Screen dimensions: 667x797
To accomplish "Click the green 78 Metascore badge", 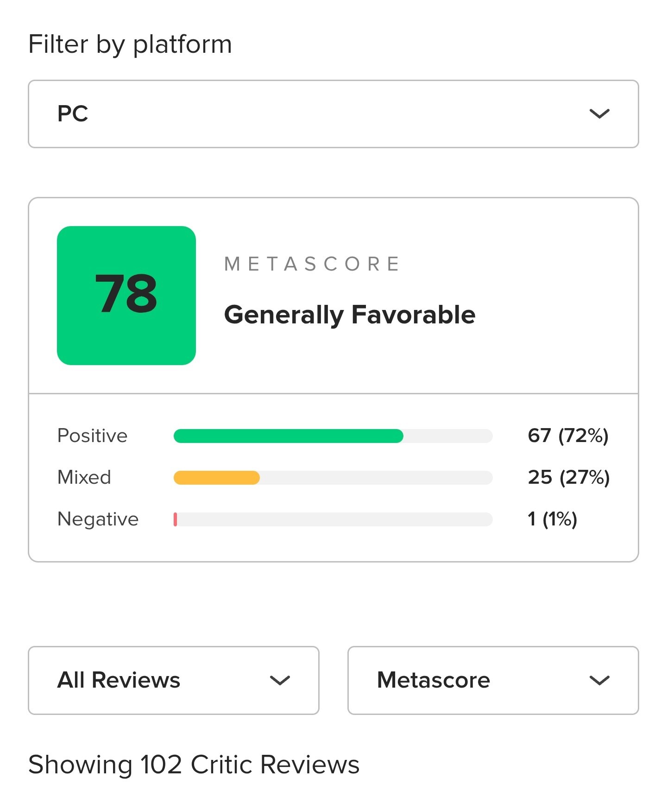I will pos(126,296).
